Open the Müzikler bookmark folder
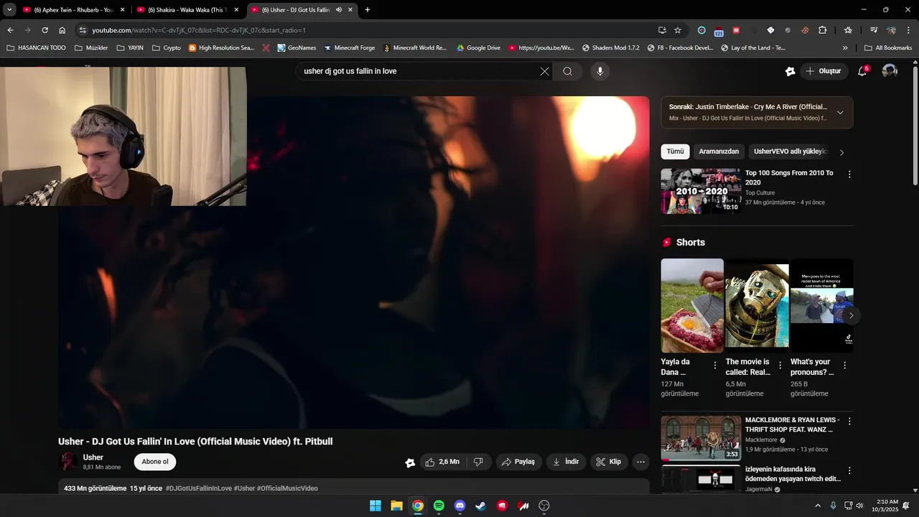This screenshot has width=919, height=517. point(91,48)
